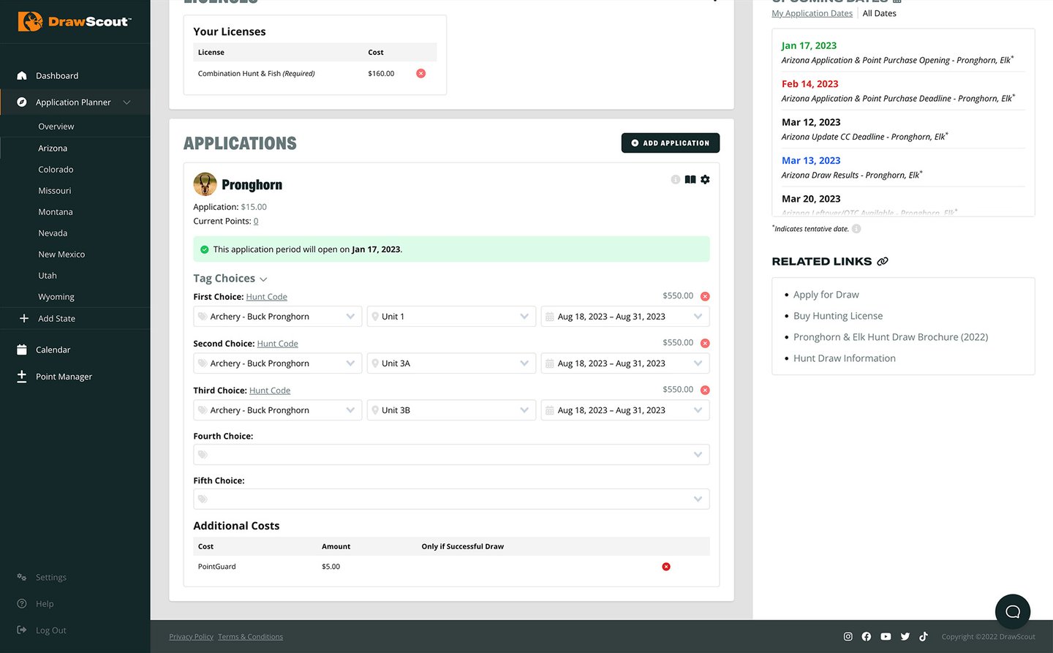Open Terms & Conditions link
Image resolution: width=1053 pixels, height=653 pixels.
click(x=250, y=637)
